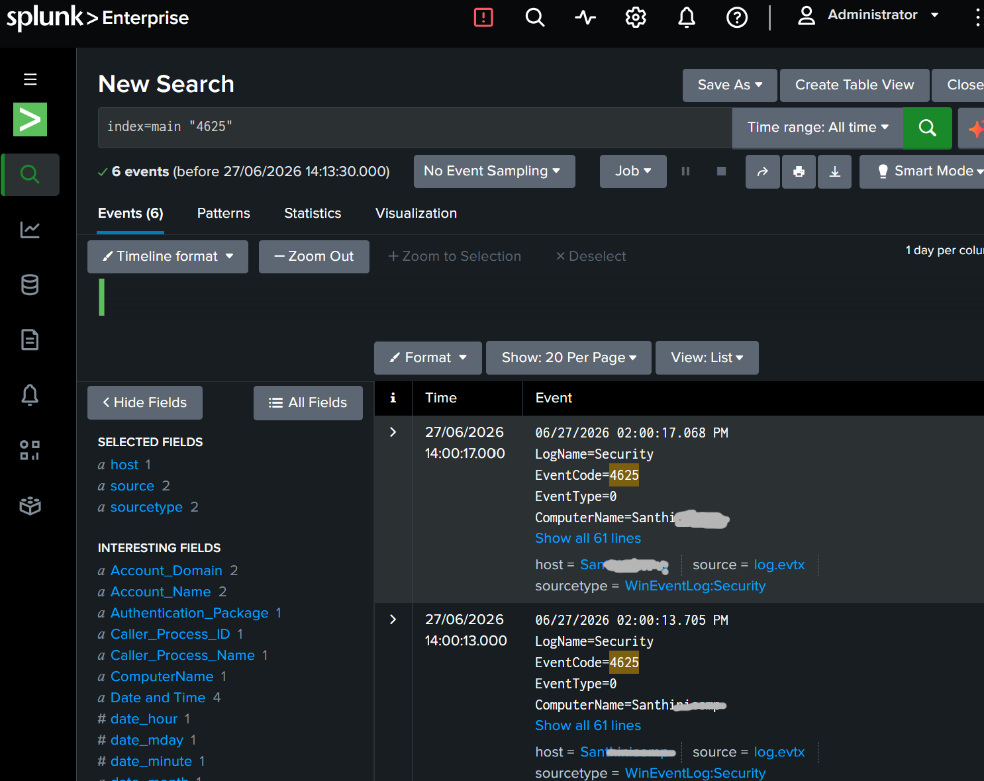Click the Hide Fields button
Image resolution: width=984 pixels, height=781 pixels.
[x=145, y=403]
